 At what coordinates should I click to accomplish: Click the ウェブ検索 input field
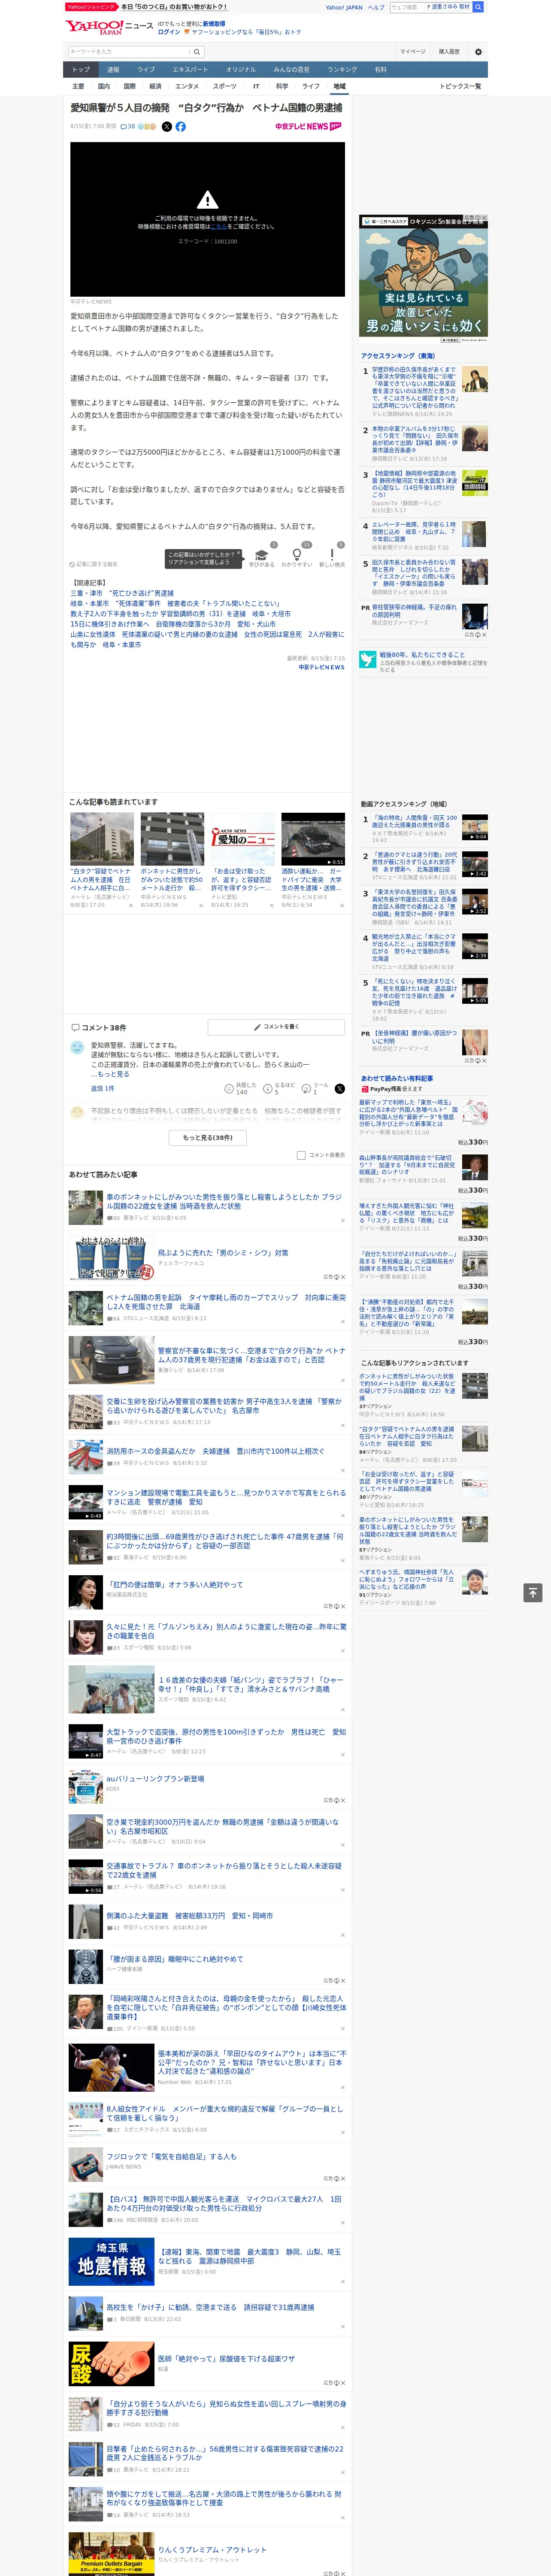click(x=407, y=7)
